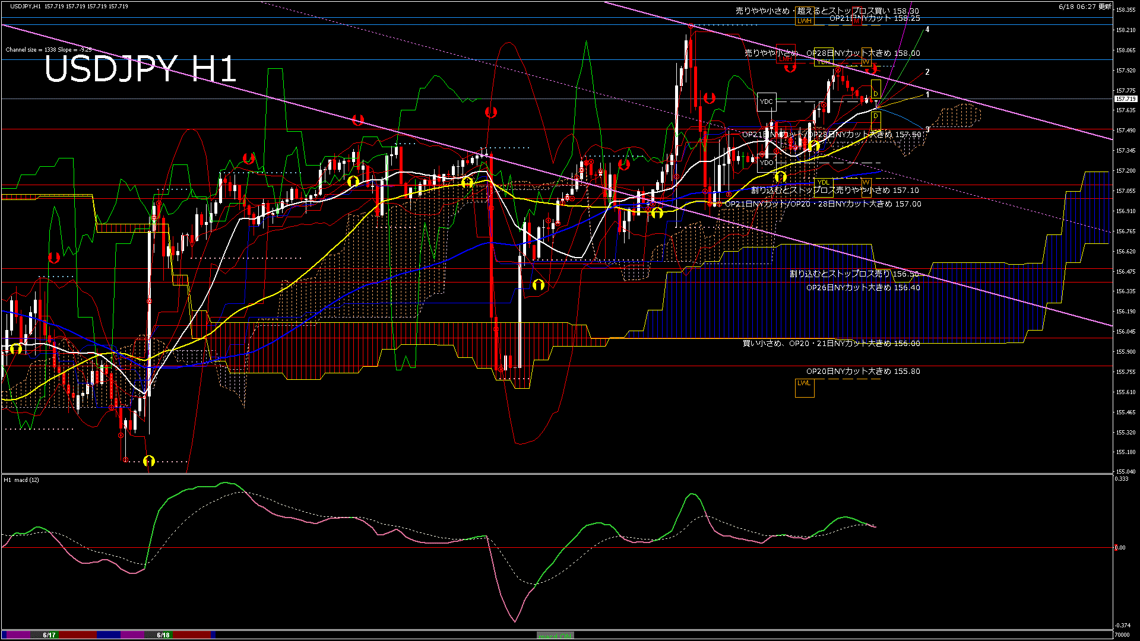Viewport: 1140px width, 641px height.
Task: Select the upper yellow D pivot box
Action: tap(876, 90)
